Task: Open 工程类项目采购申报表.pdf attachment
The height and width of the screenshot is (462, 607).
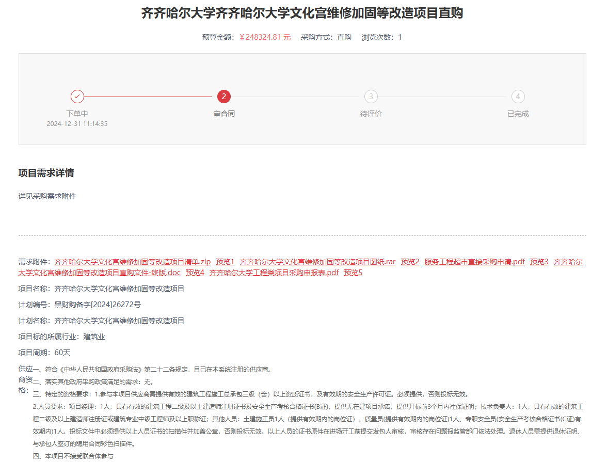Action: pos(274,273)
